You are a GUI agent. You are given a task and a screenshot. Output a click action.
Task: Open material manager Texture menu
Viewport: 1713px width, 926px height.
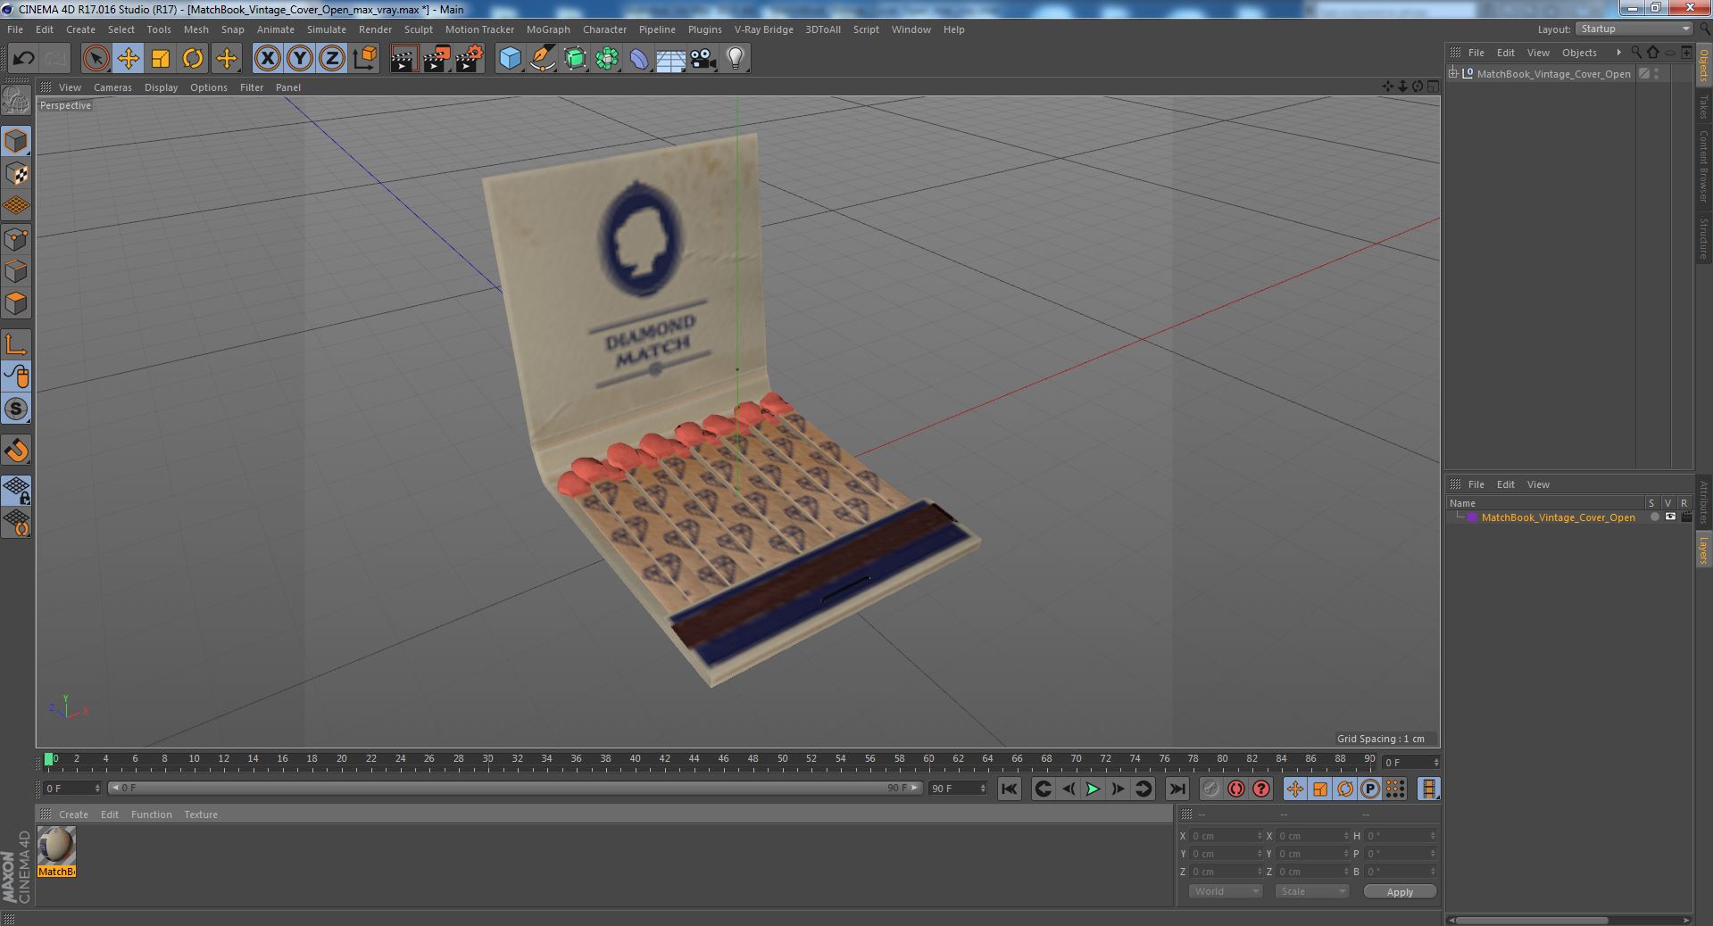[x=200, y=814]
